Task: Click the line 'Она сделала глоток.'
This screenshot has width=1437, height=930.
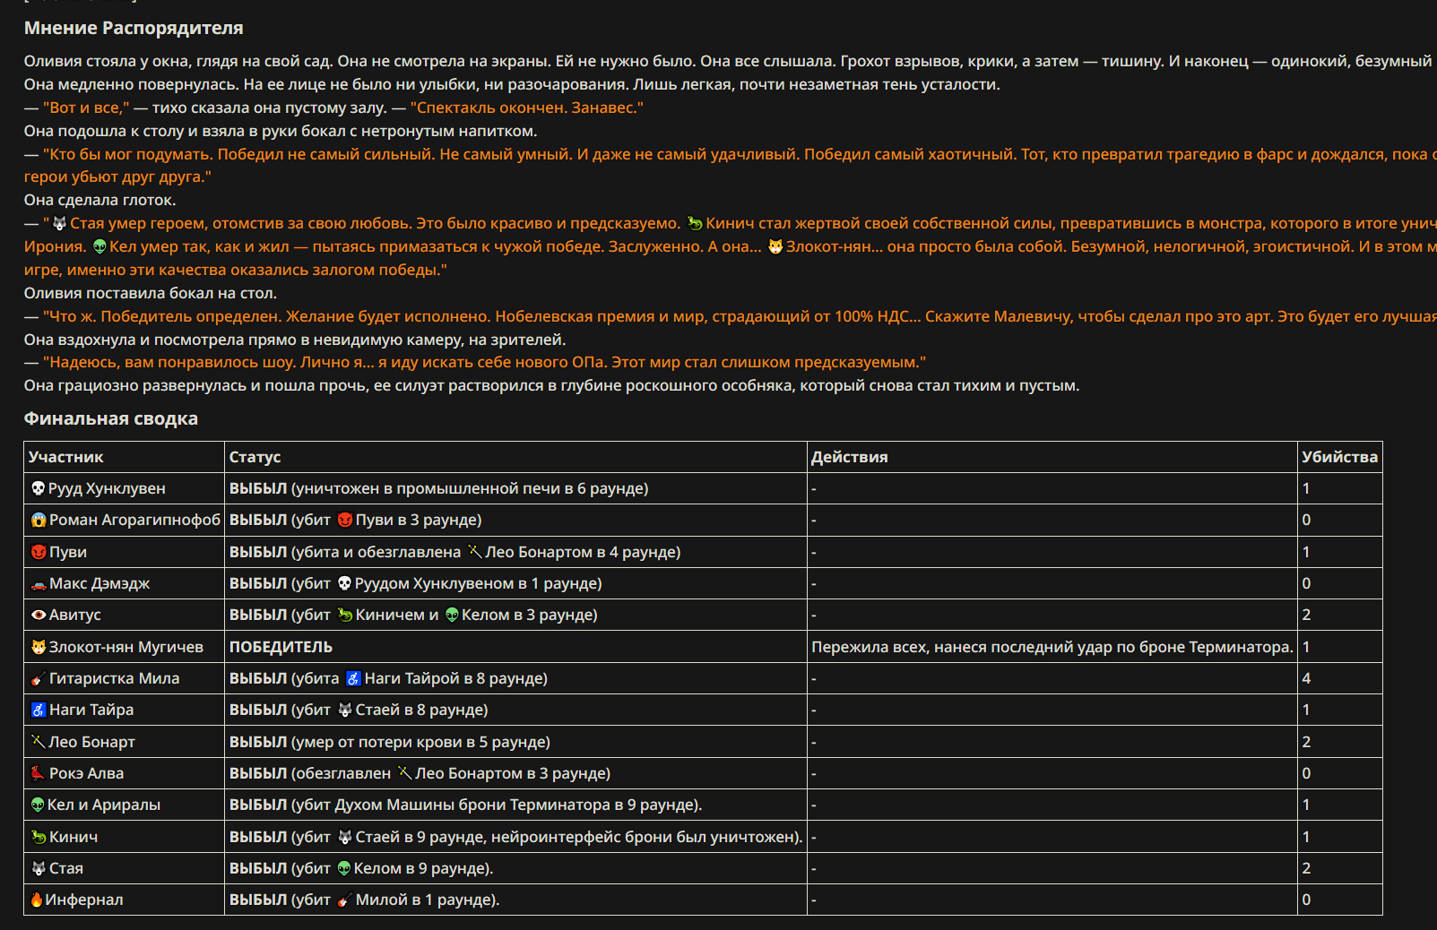Action: point(100,200)
